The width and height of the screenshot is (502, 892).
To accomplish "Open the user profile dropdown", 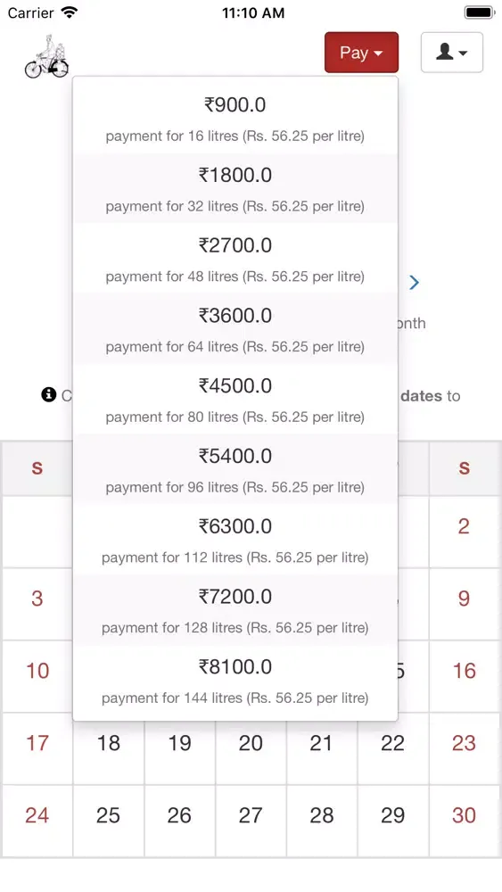I will coord(452,53).
